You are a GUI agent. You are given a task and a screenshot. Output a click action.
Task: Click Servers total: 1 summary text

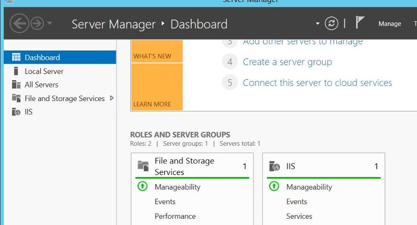pos(240,144)
